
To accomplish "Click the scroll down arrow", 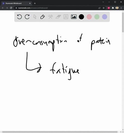I will click(123, 130).
